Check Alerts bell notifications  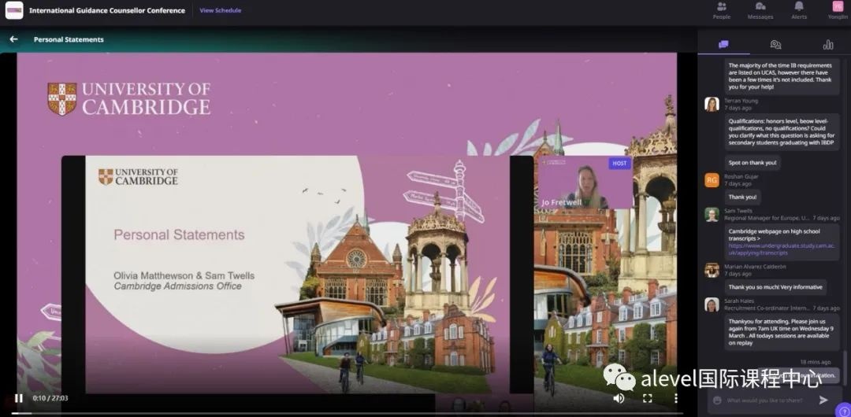(799, 10)
